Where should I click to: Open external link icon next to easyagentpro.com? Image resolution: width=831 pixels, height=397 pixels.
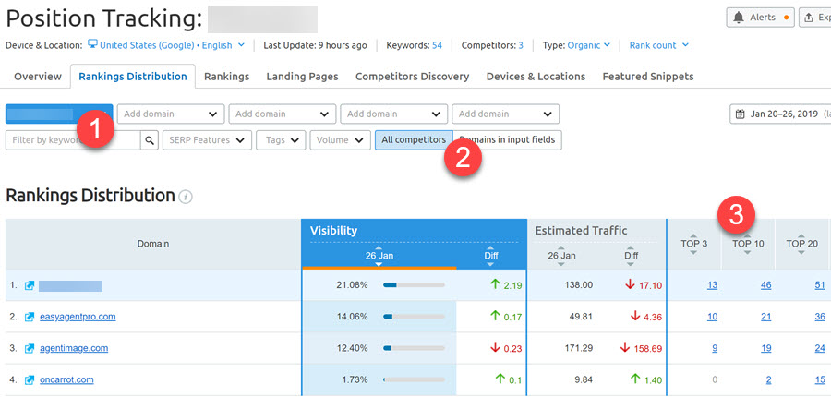(30, 317)
